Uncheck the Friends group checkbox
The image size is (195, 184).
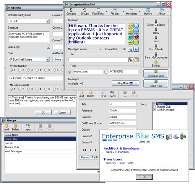[x=154, y=103]
